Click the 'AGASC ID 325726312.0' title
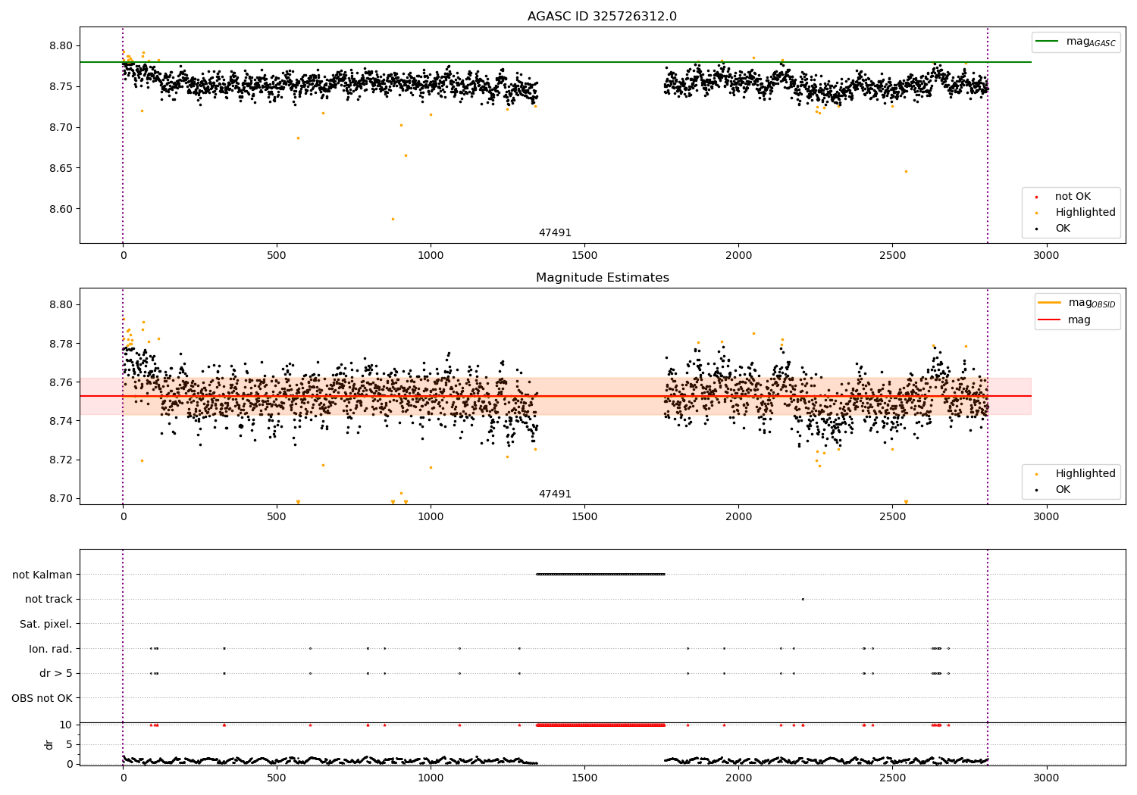This screenshot has height=795, width=1137. click(x=602, y=17)
